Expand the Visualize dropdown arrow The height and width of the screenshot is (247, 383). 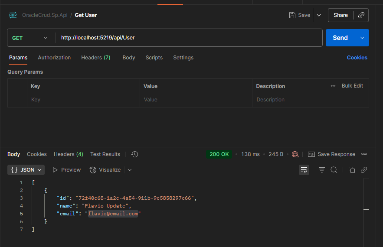pyautogui.click(x=130, y=170)
